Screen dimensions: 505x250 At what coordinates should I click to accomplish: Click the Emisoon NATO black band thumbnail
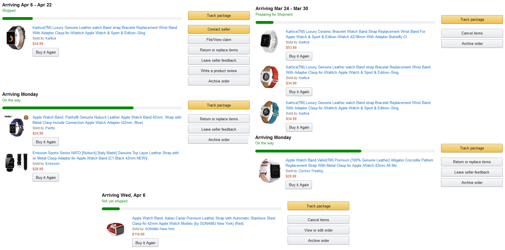point(17,162)
